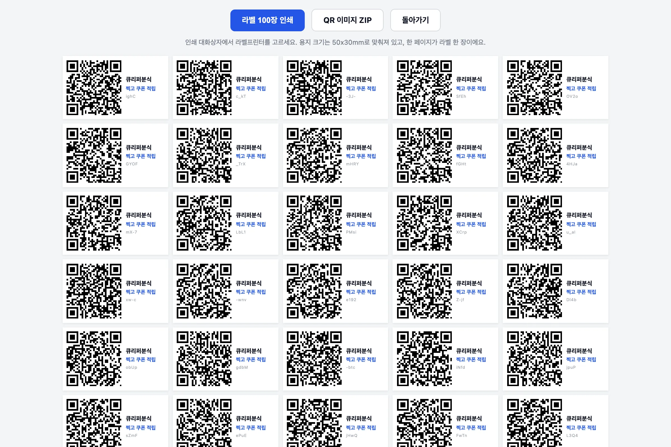The image size is (671, 447).
Task: Select the QR code labeled c_kT
Action: pyautogui.click(x=204, y=87)
